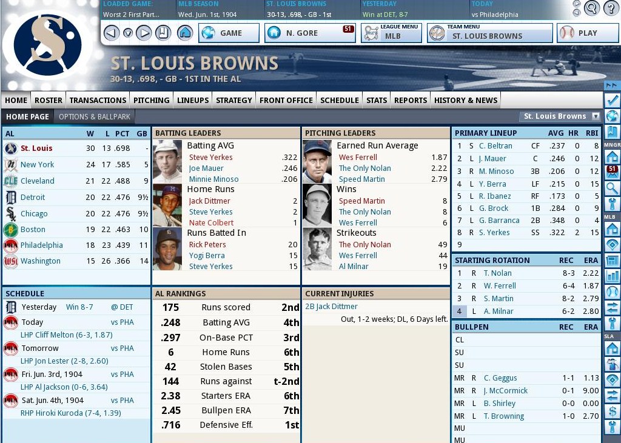Open Steve Yerkes in Batting AVG leaders
The height and width of the screenshot is (443, 621).
pyautogui.click(x=210, y=157)
